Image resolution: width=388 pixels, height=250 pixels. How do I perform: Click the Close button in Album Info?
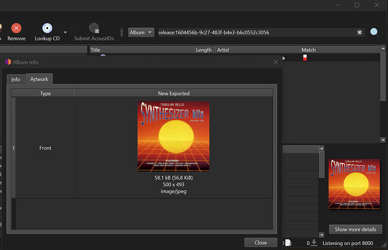coord(260,243)
